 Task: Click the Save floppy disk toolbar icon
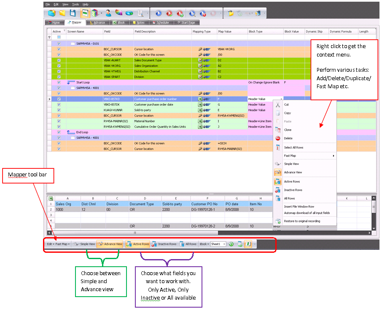(73, 14)
